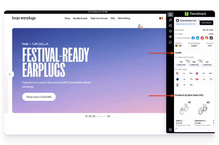This screenshot has height=145, width=219.
Task: Click the $ 21.22 price
Action: pos(179,123)
